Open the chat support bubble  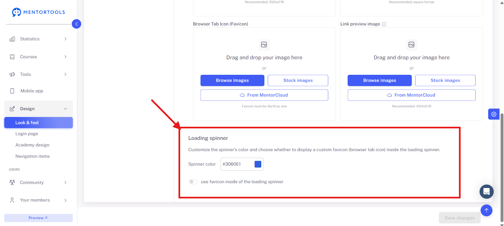(x=486, y=191)
